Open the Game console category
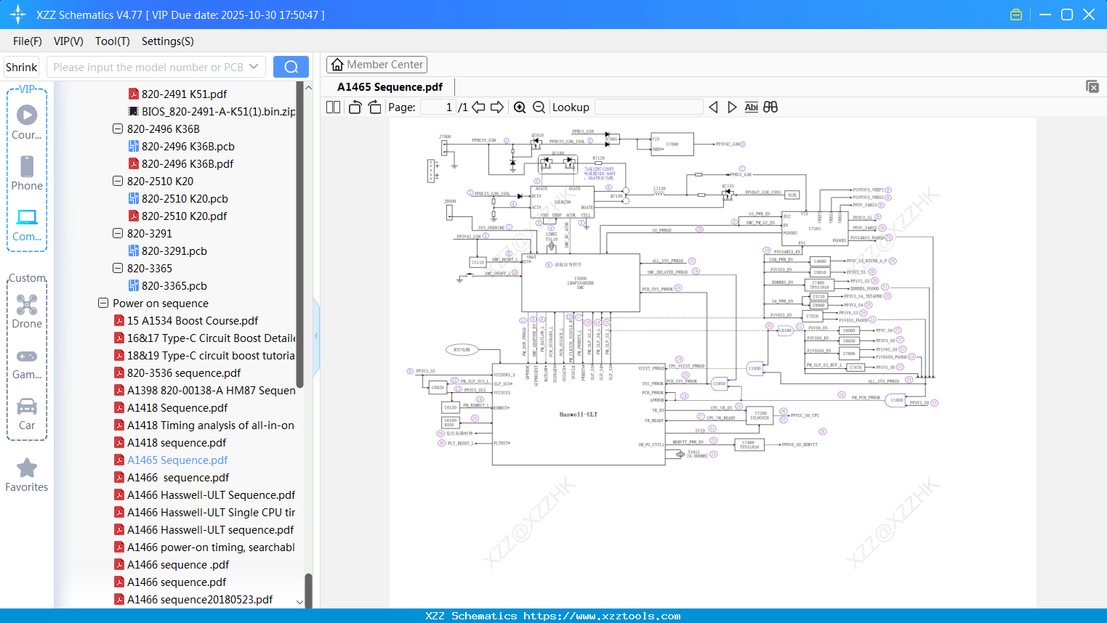 [27, 363]
